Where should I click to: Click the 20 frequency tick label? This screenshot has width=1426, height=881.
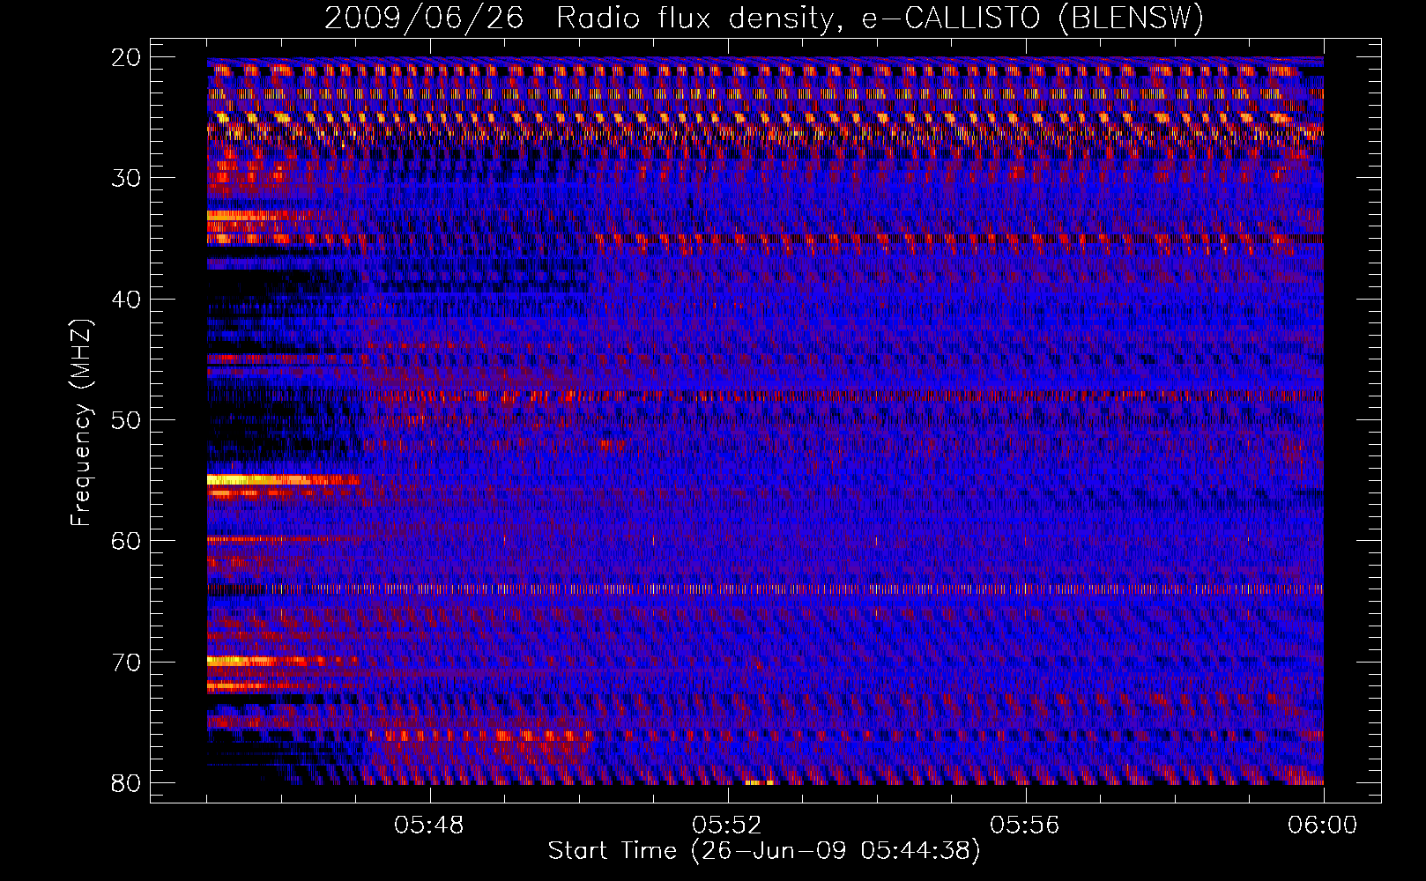(127, 58)
